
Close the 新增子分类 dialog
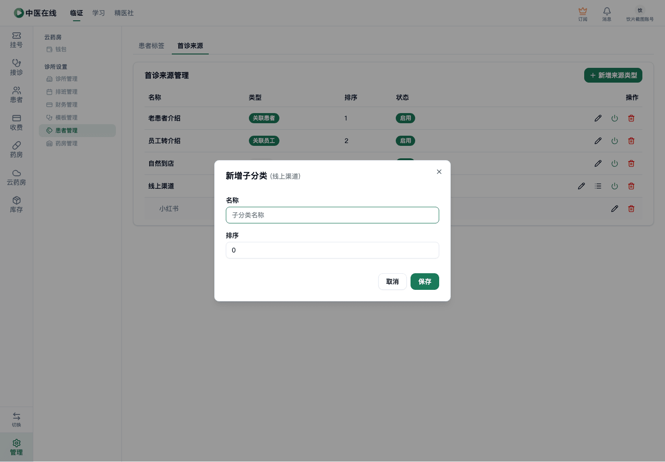coord(439,172)
